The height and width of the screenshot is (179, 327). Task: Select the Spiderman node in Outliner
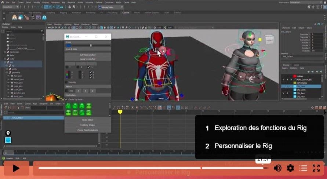coord(15,52)
